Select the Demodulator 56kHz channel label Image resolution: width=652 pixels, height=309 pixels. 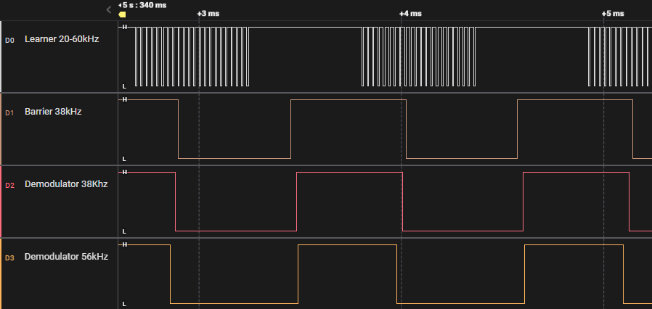(66, 257)
